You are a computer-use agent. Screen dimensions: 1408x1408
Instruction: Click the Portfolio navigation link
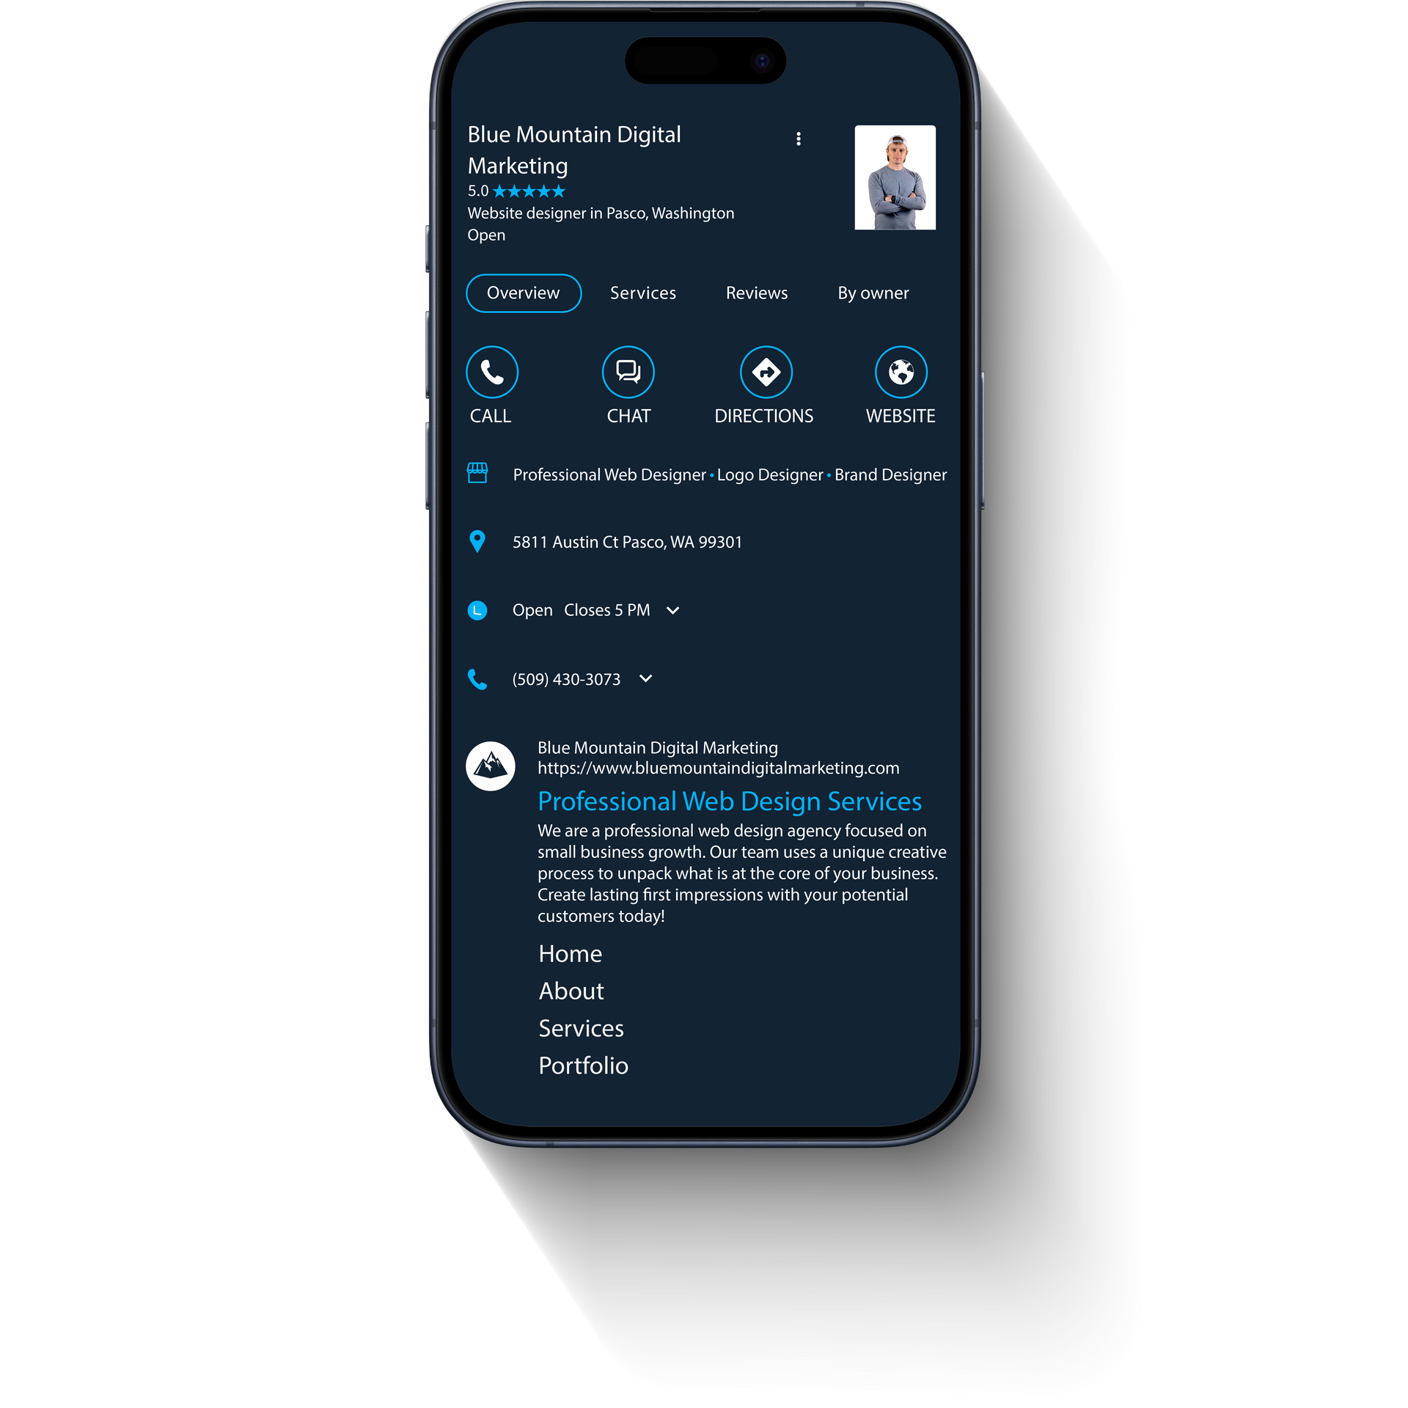pos(583,1064)
